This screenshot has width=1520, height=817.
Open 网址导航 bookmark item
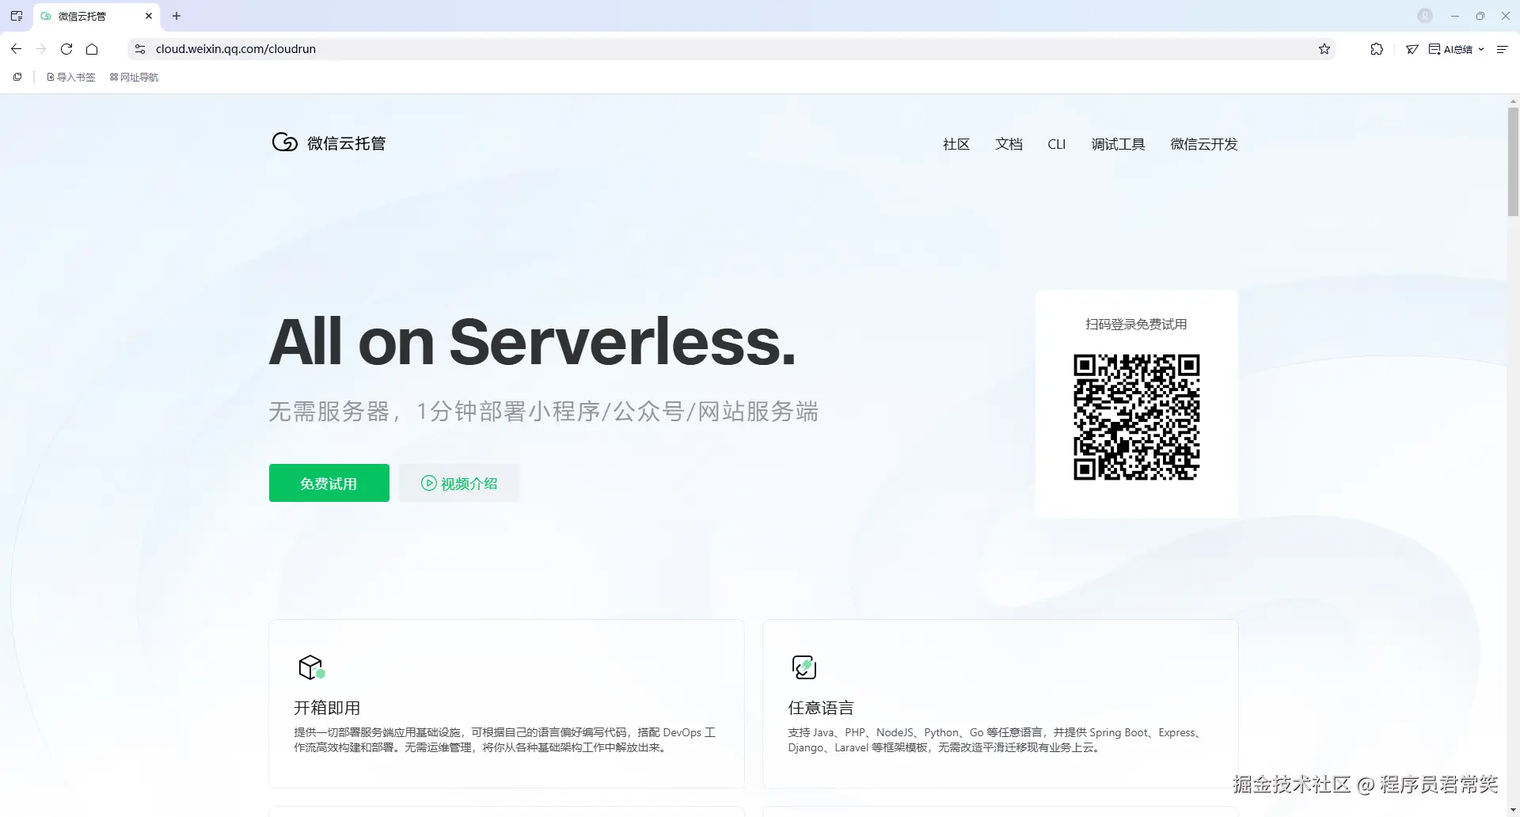[134, 77]
